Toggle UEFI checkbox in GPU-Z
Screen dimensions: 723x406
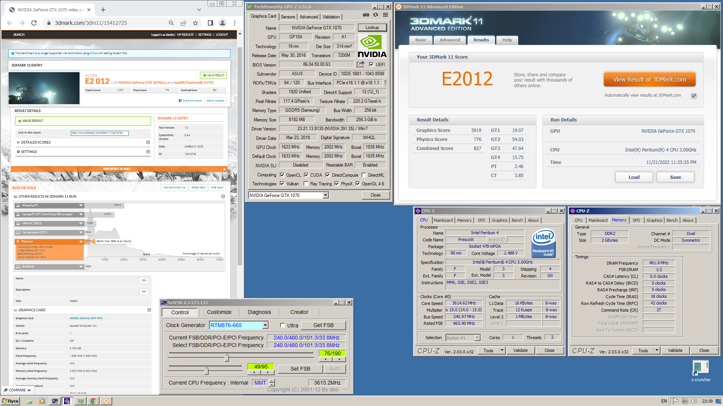coord(371,64)
